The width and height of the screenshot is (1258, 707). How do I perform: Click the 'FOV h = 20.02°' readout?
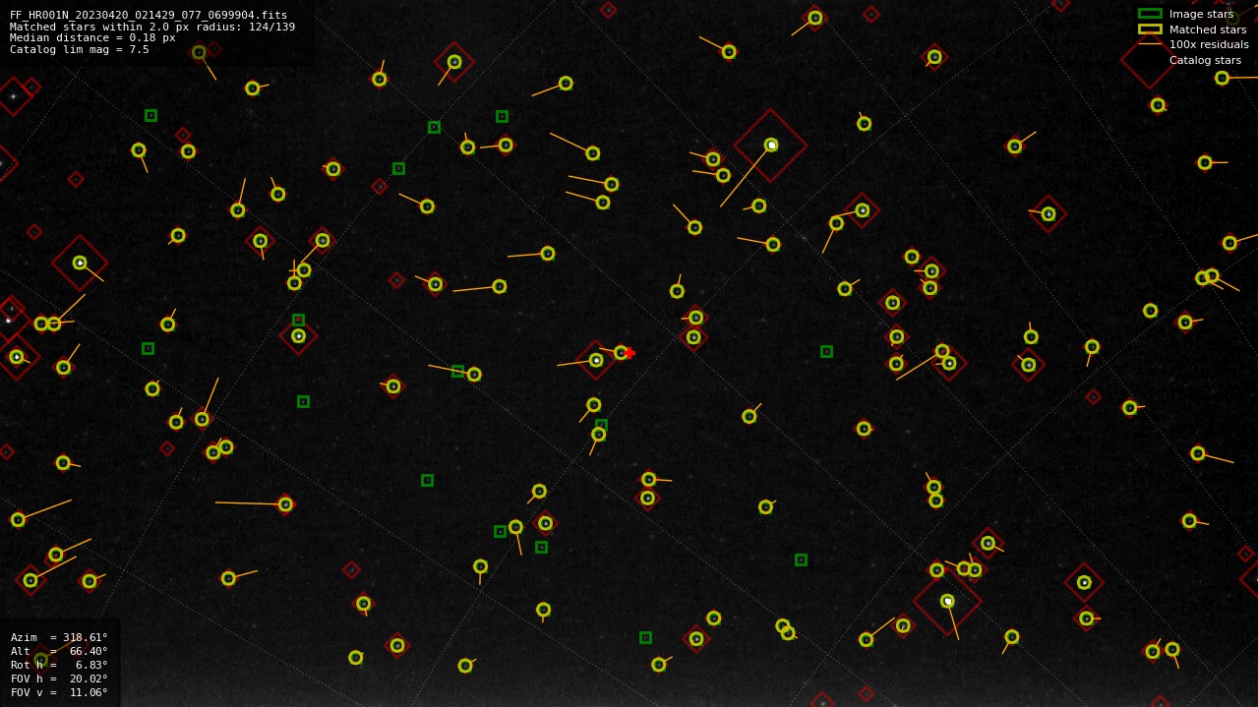tap(59, 679)
